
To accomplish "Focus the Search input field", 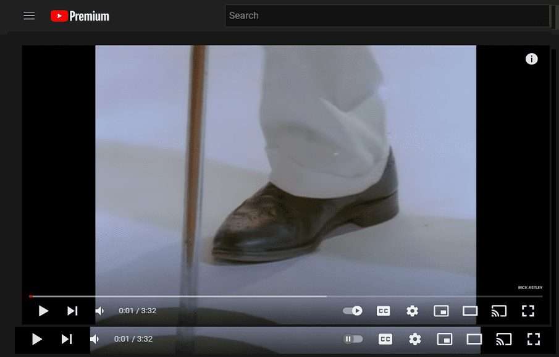I will [x=387, y=15].
